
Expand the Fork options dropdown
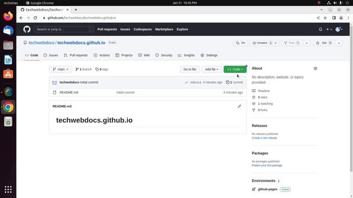[x=307, y=43]
